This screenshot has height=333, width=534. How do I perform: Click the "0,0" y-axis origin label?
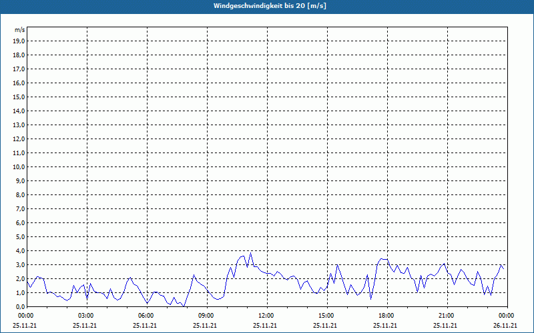click(20, 306)
